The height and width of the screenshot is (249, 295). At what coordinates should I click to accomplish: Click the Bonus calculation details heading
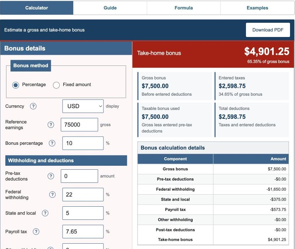173,148
